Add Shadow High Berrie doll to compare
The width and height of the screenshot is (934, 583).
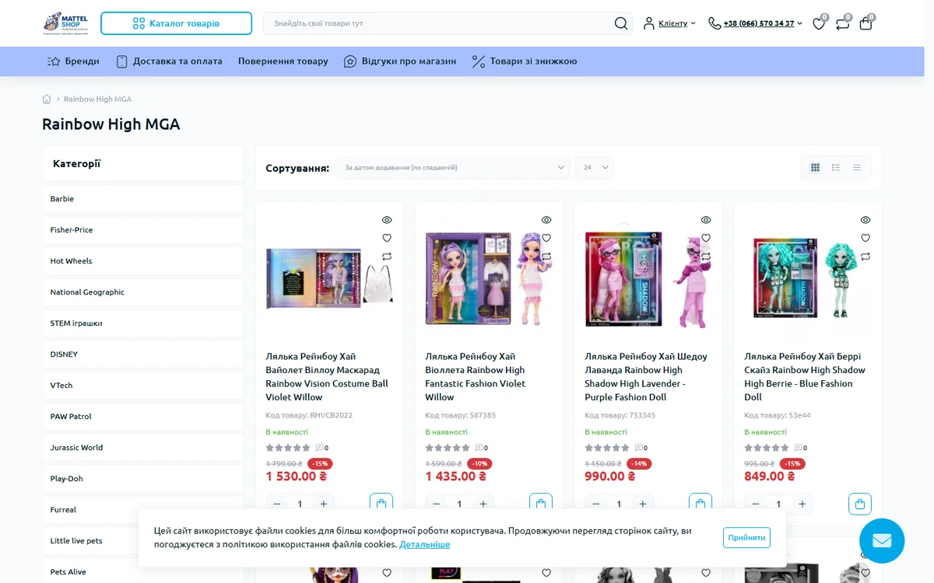(x=866, y=257)
